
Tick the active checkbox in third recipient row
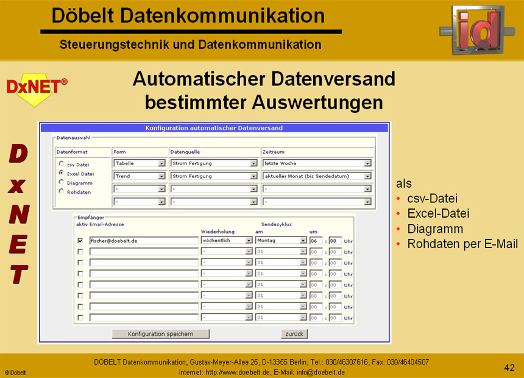[x=80, y=263]
